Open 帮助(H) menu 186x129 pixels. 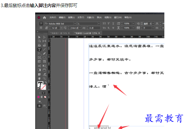pos(128,18)
